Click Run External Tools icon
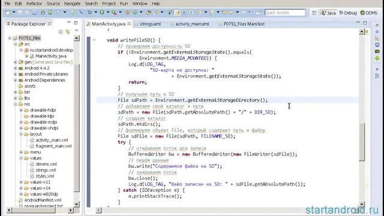 click(114, 13)
